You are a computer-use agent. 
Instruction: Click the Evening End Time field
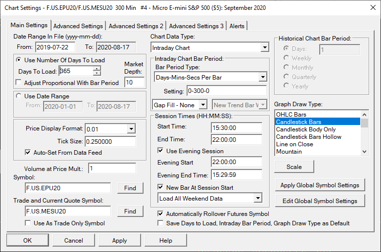pyautogui.click(x=237, y=174)
